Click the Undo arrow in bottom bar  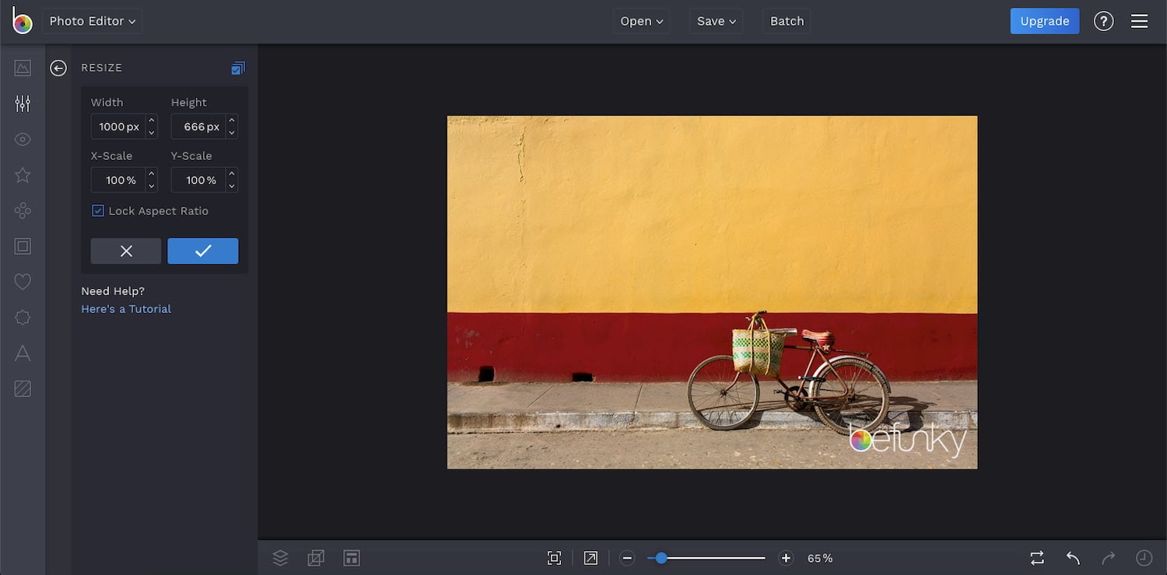coord(1073,558)
